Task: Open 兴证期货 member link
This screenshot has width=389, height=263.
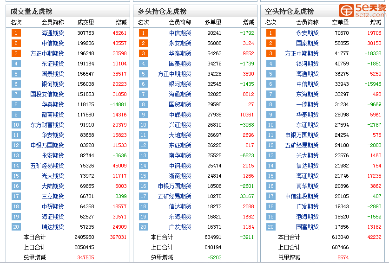Action: (180, 125)
